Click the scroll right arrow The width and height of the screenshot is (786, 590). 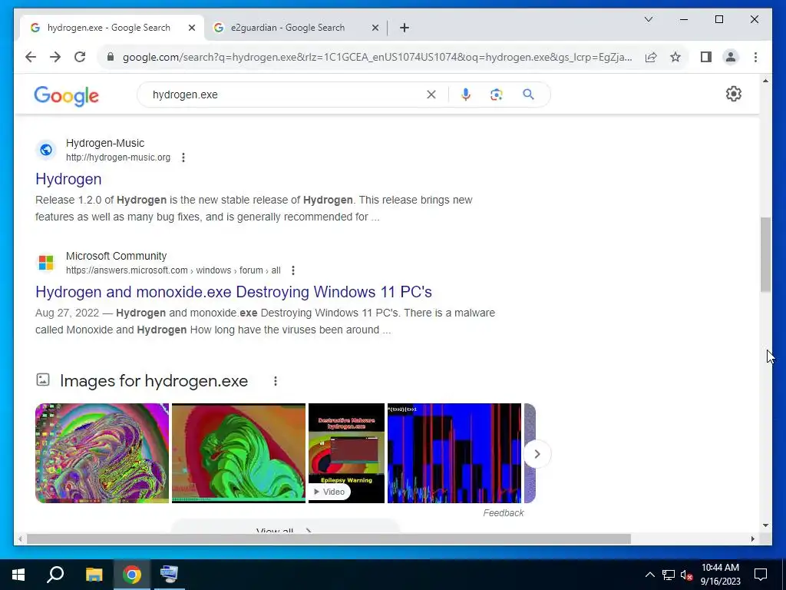click(752, 539)
